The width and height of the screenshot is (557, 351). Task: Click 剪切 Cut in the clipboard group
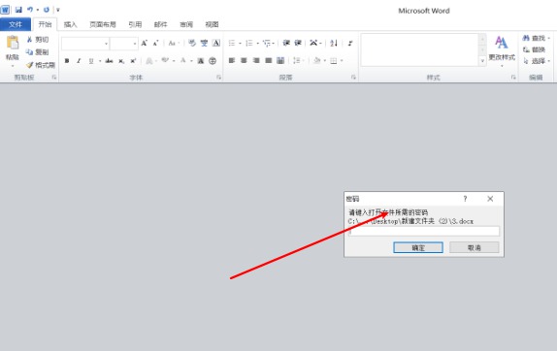tap(38, 40)
